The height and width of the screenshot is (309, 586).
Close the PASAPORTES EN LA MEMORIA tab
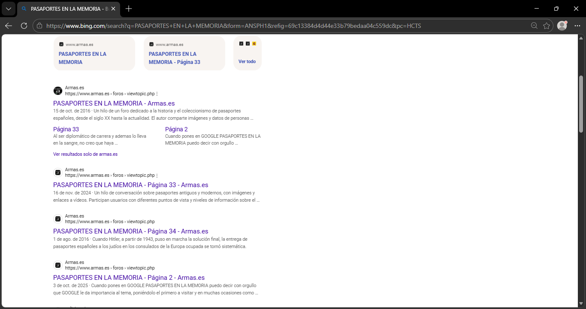coord(113,9)
